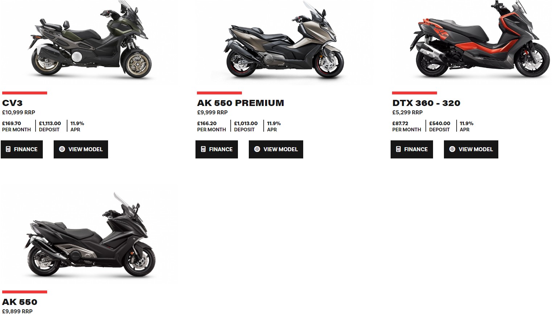Click calculator icon in DTX 360 Finance button
552x314 pixels.
coord(399,149)
